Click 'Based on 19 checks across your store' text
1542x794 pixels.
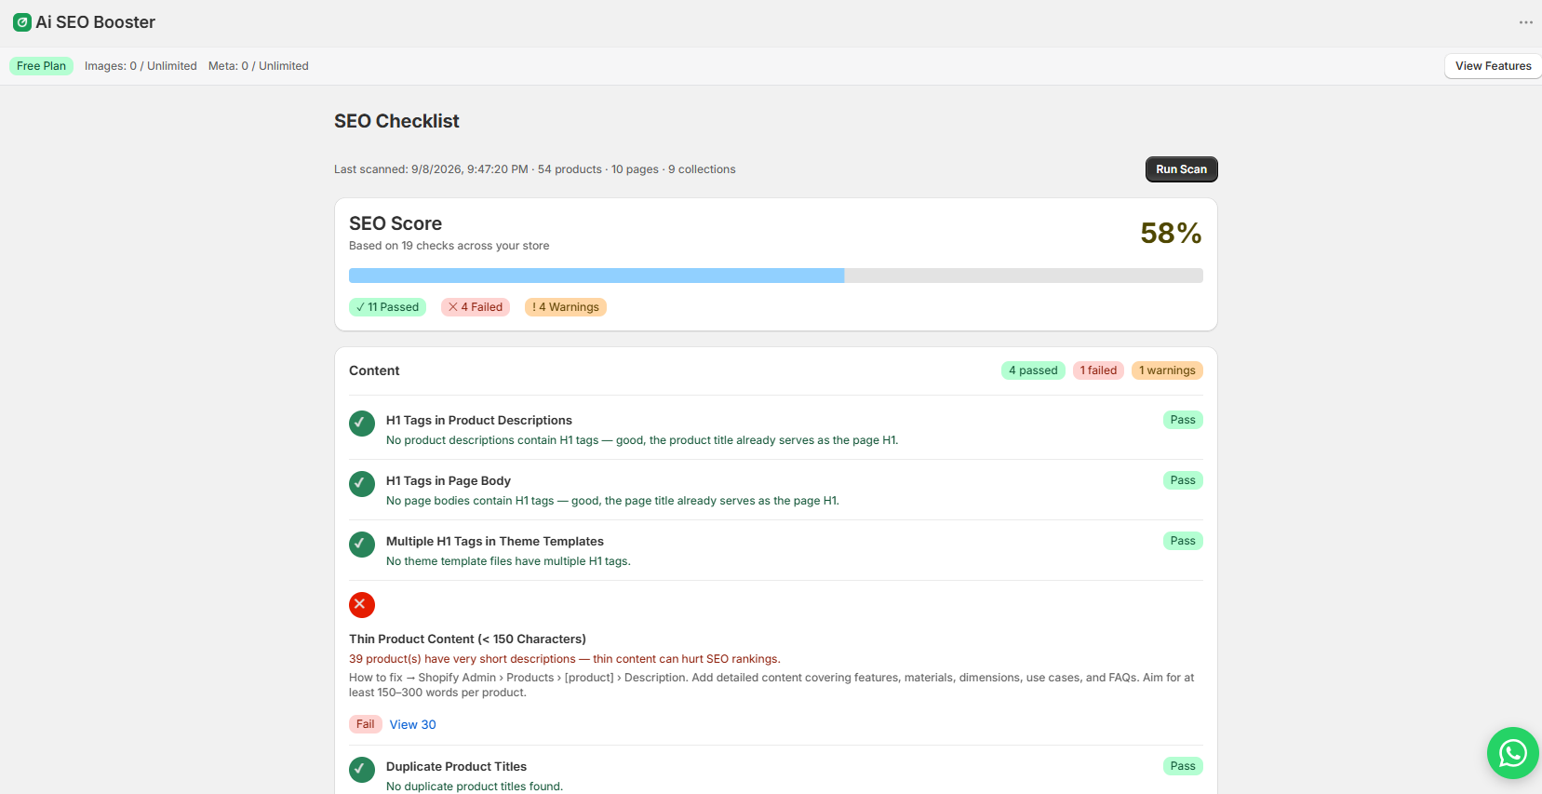[x=449, y=246]
